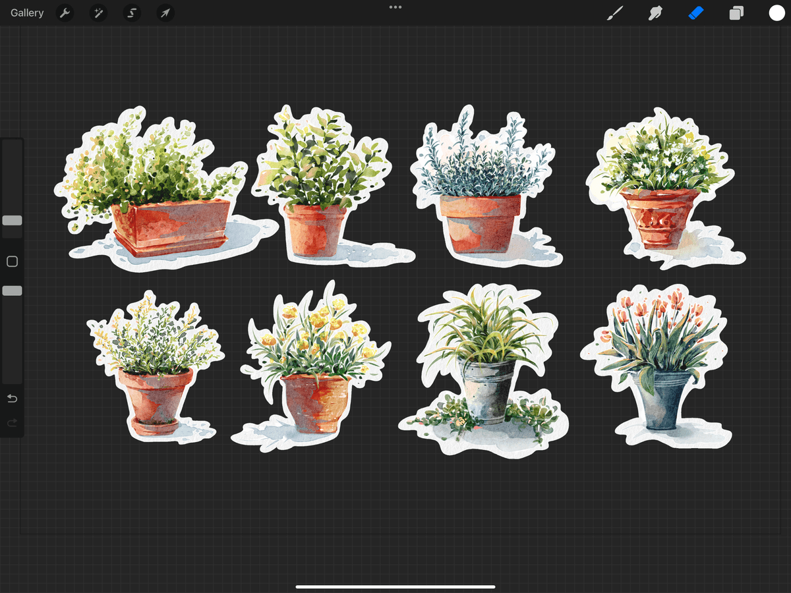
Task: Open the Layers panel
Action: click(736, 13)
